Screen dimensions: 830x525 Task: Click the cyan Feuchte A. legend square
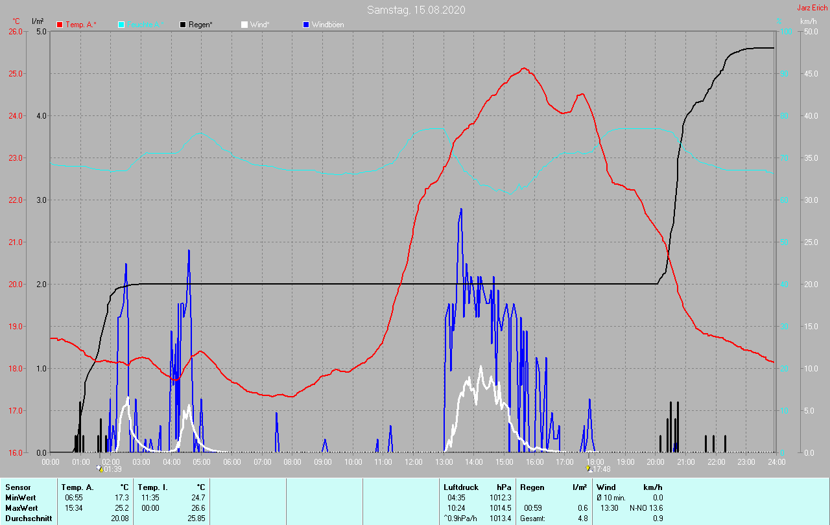tap(121, 25)
